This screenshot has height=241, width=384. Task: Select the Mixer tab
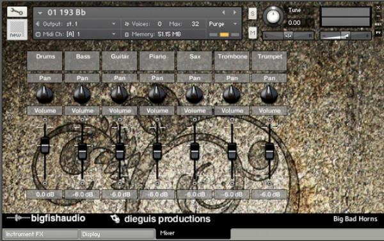coord(193,233)
